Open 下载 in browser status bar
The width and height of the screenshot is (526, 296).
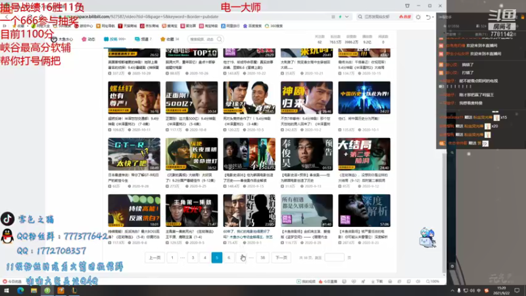pos(377,282)
